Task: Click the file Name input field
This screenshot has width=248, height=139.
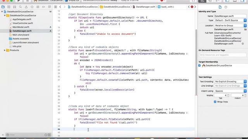Action: (230, 16)
